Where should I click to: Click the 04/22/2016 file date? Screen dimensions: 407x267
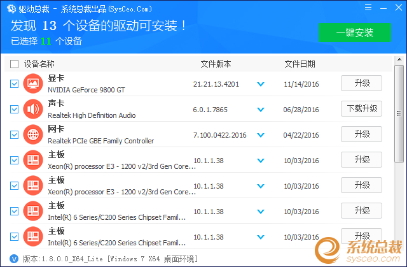(301, 135)
